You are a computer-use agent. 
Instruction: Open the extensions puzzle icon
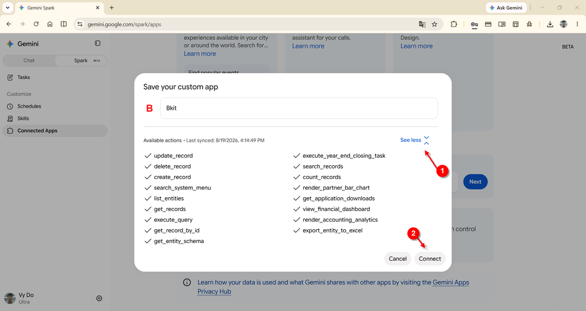pos(454,24)
